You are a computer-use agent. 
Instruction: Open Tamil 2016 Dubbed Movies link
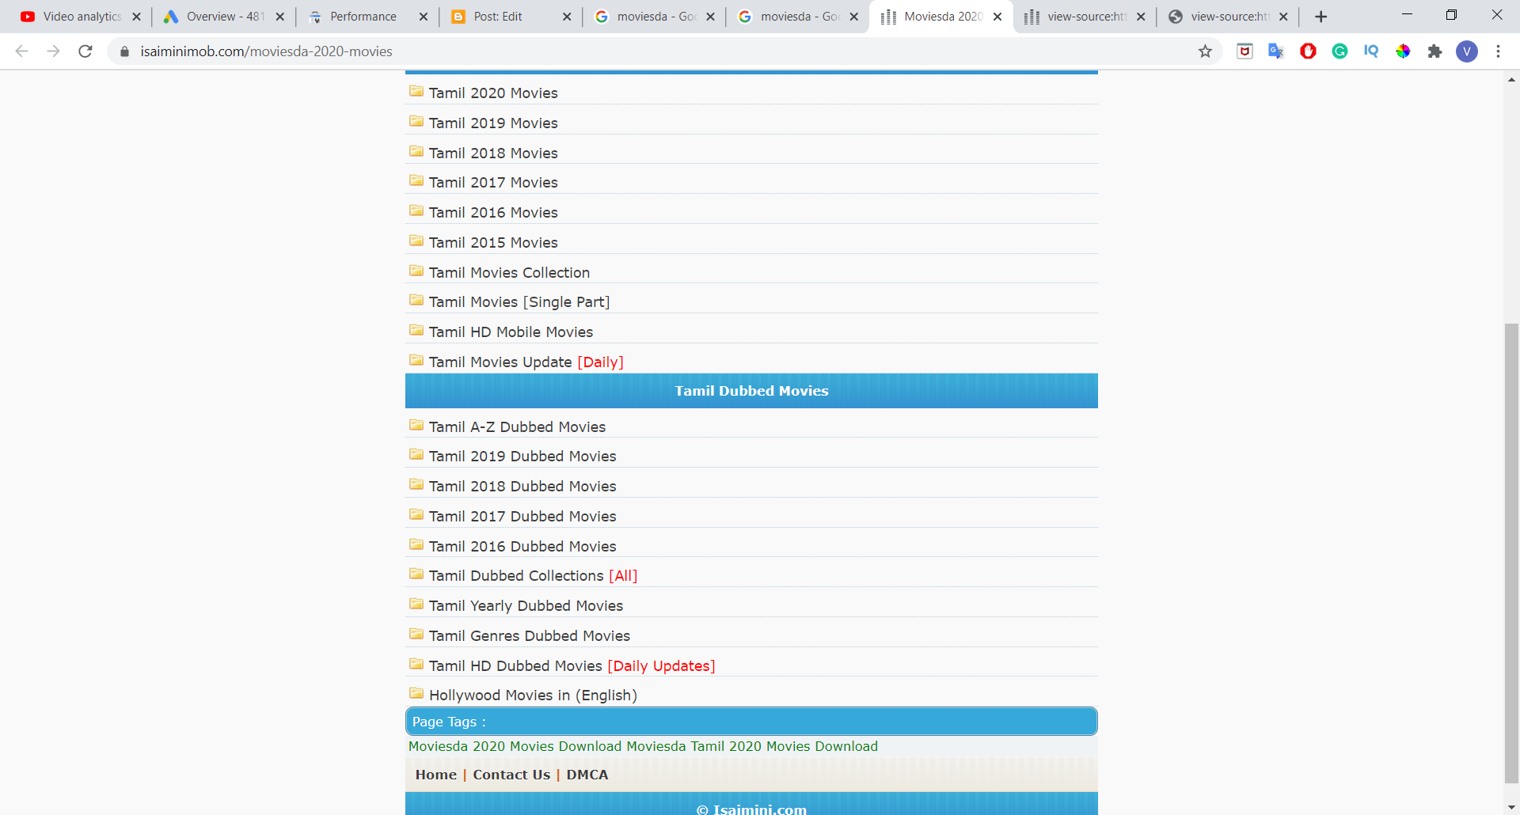(x=522, y=546)
